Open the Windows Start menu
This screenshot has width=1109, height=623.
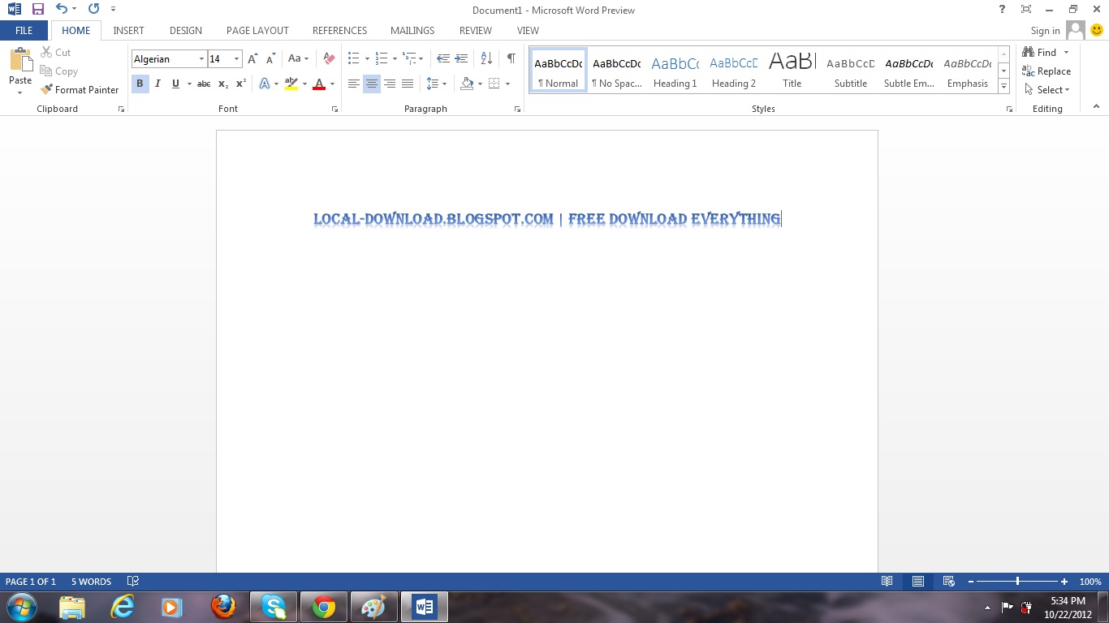pyautogui.click(x=21, y=607)
